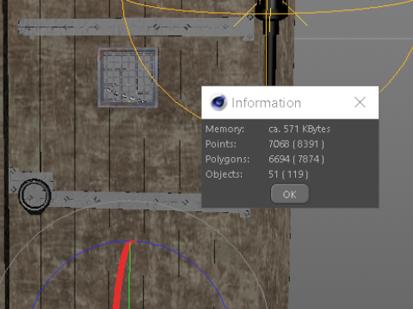Select the points value "7068 ( 8391 )"

click(296, 144)
